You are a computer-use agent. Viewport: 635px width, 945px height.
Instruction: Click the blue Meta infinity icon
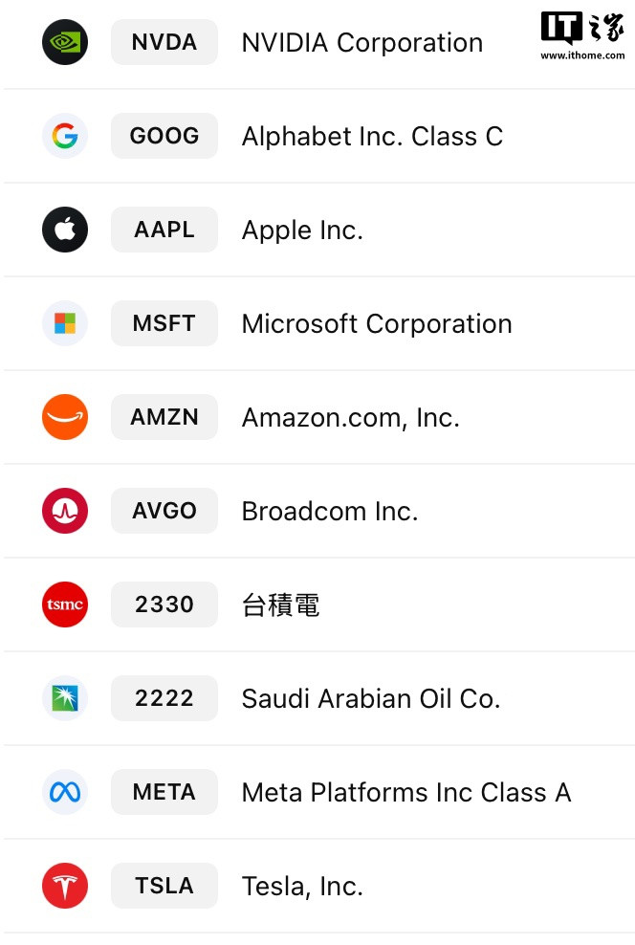coord(65,792)
